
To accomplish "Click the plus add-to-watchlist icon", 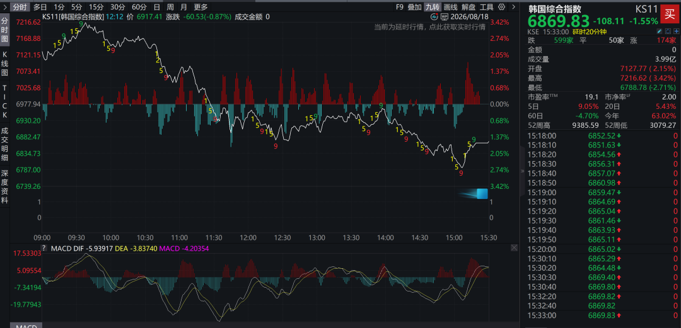I will (676, 31).
